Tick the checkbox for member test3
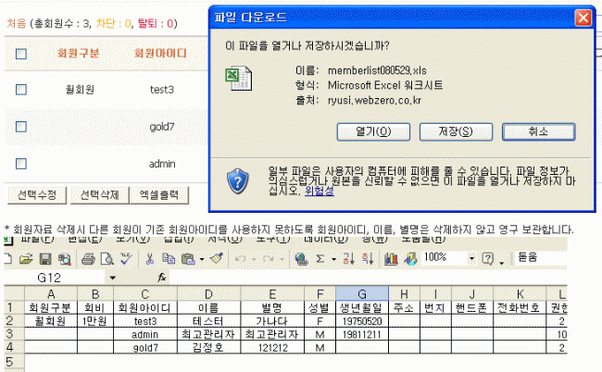Image resolution: width=602 pixels, height=372 pixels. [21, 90]
